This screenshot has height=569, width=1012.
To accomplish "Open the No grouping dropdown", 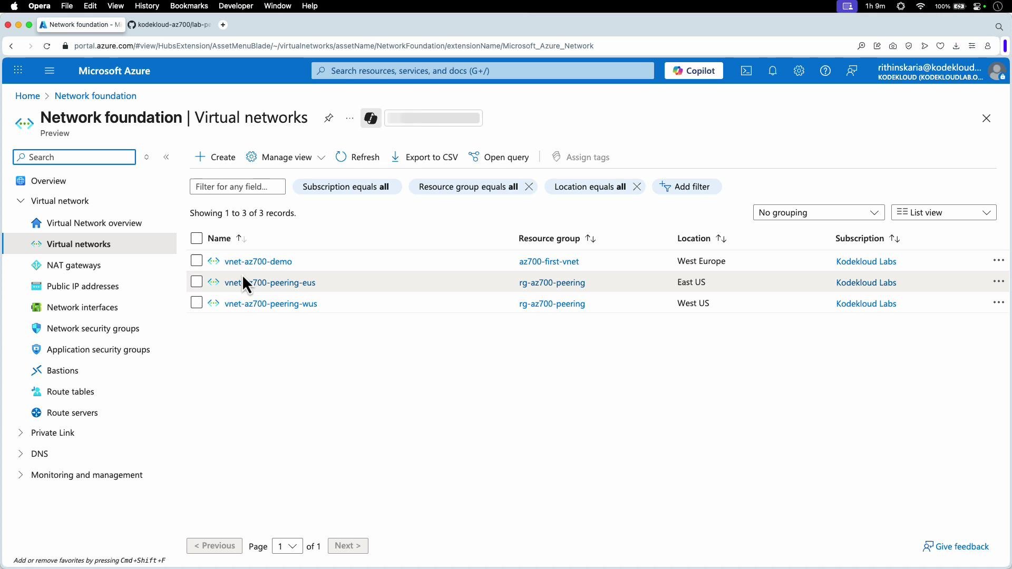I will 819,212.
